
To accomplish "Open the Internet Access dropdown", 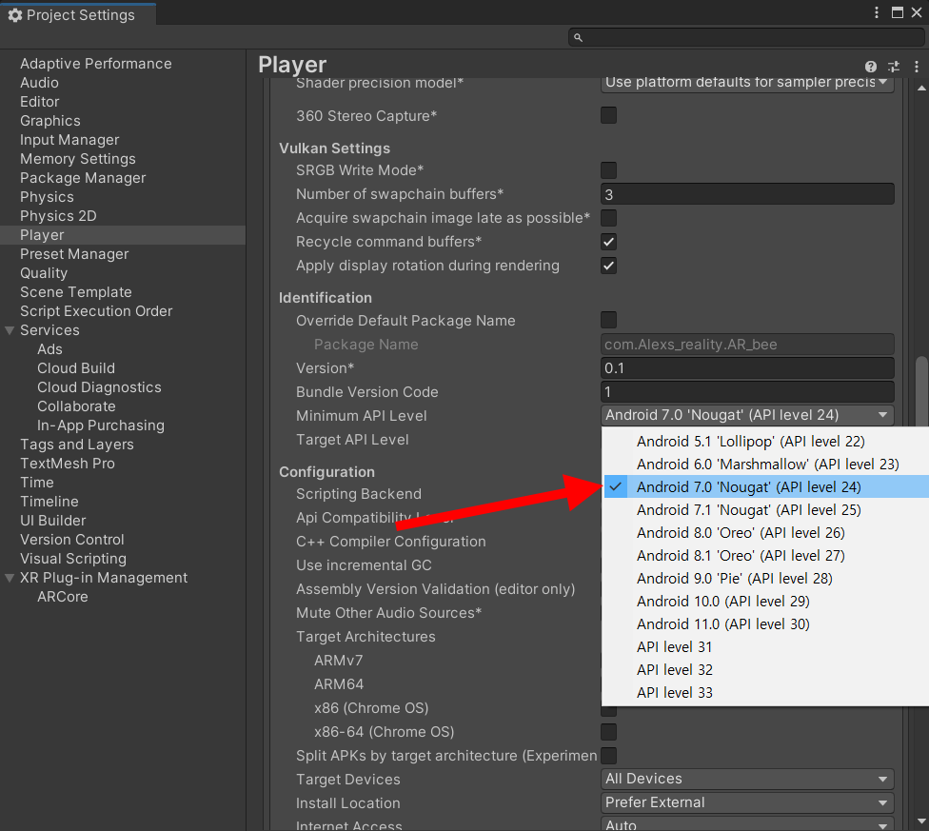I will click(x=747, y=824).
